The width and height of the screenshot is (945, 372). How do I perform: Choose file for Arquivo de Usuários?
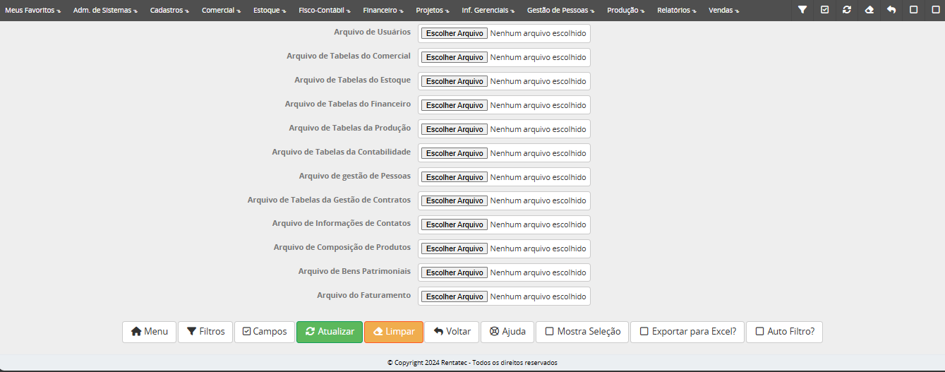[455, 33]
